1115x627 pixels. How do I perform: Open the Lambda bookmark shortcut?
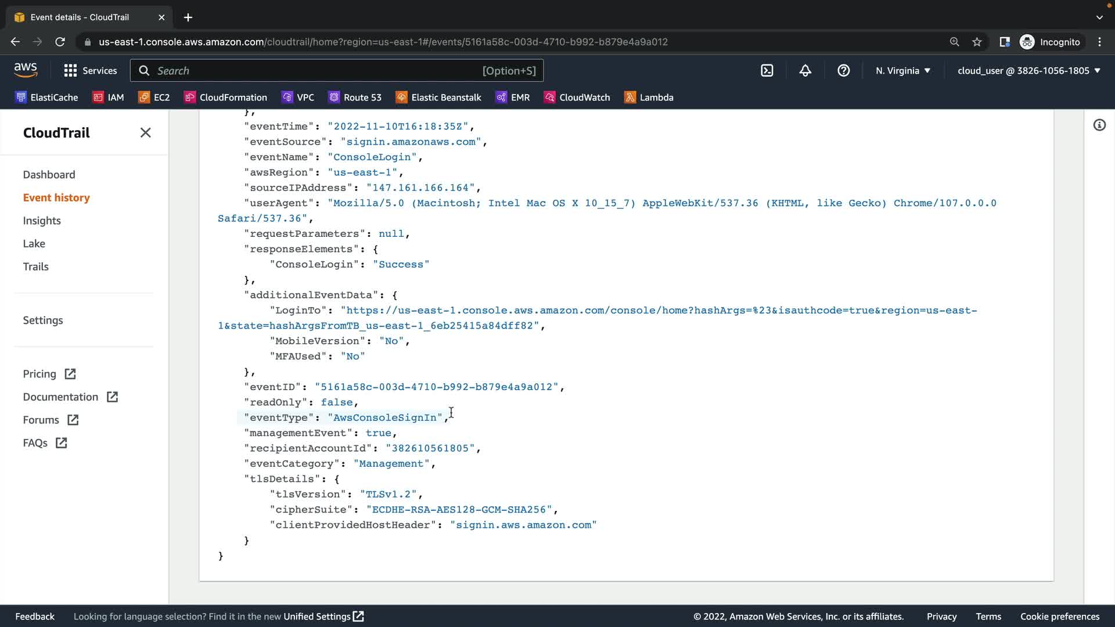(x=649, y=98)
